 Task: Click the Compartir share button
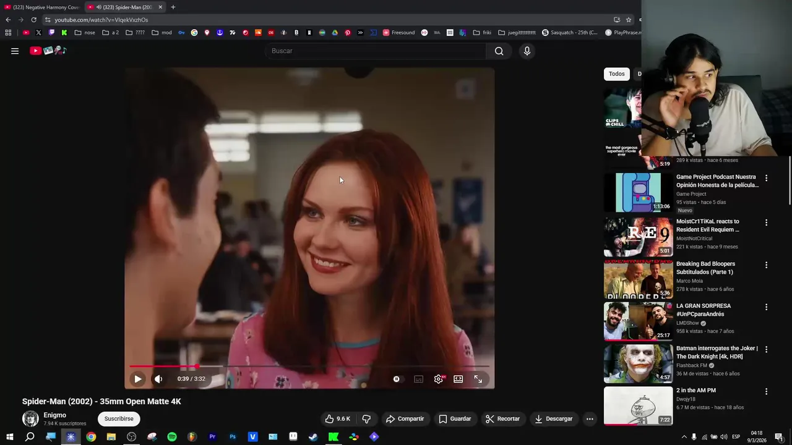[405, 418]
